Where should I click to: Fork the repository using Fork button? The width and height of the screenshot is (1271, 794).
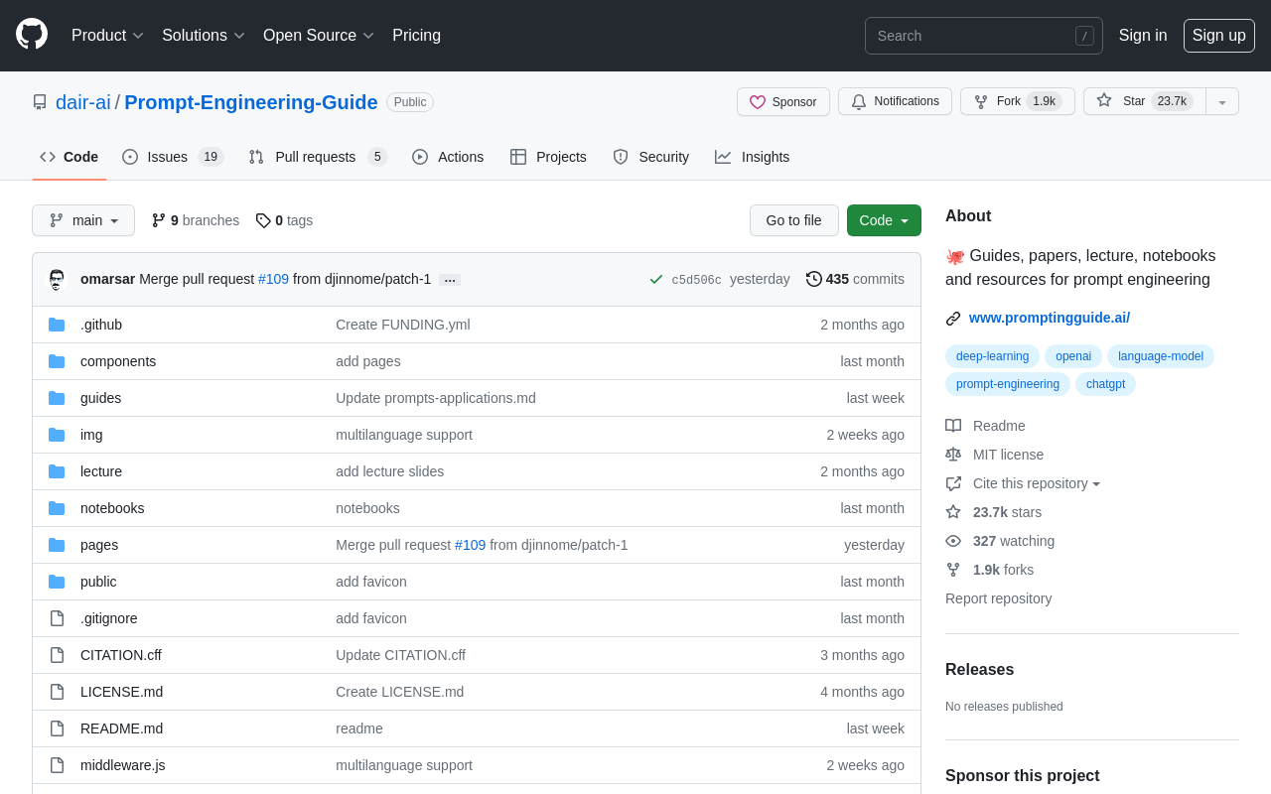coord(1017,101)
